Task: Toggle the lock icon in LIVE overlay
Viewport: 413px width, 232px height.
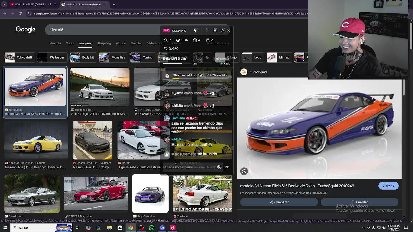Action: (x=215, y=31)
